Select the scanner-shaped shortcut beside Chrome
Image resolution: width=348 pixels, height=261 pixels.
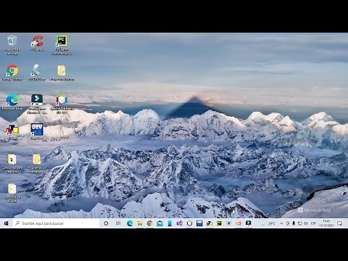37,72
